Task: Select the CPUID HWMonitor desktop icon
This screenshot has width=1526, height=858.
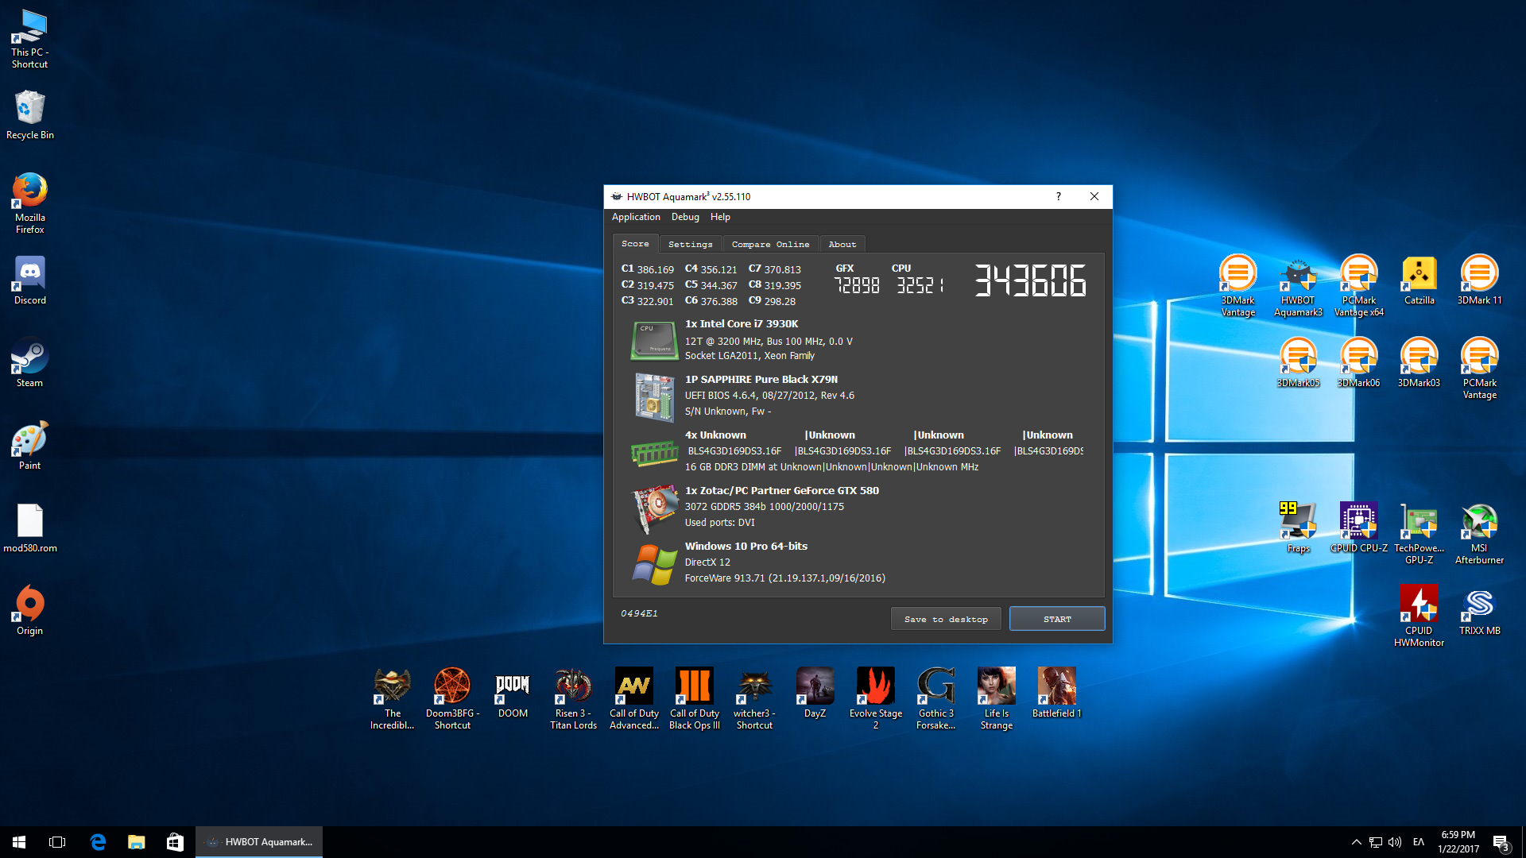Action: pos(1419,616)
